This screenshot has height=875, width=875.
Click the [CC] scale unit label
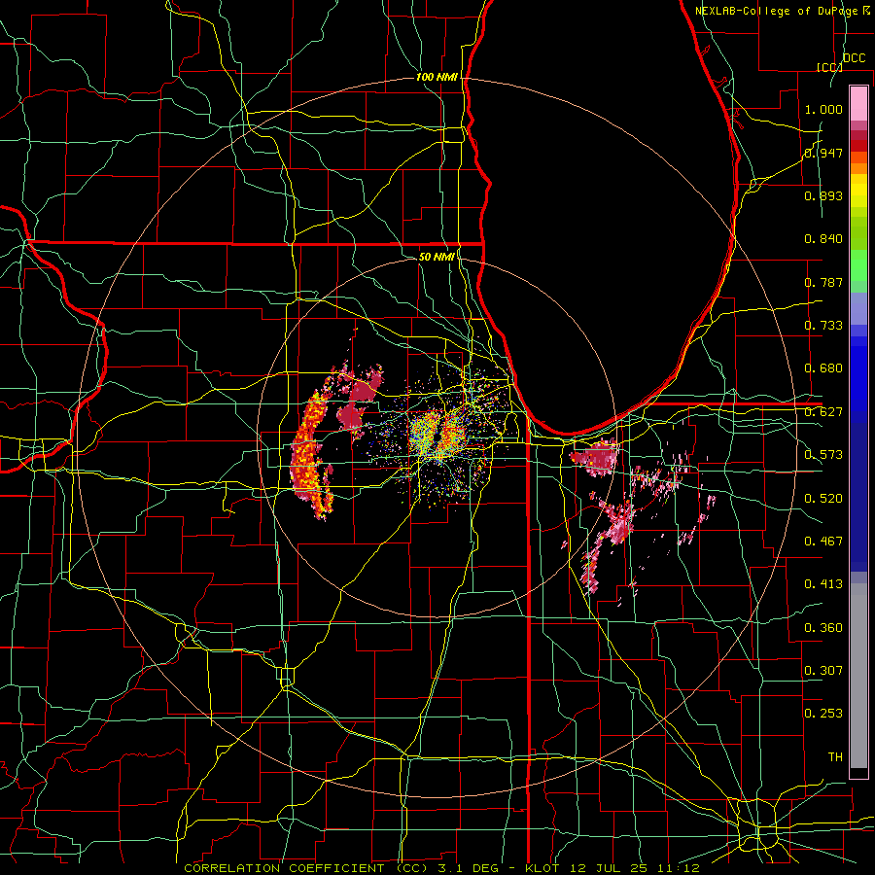[x=829, y=67]
